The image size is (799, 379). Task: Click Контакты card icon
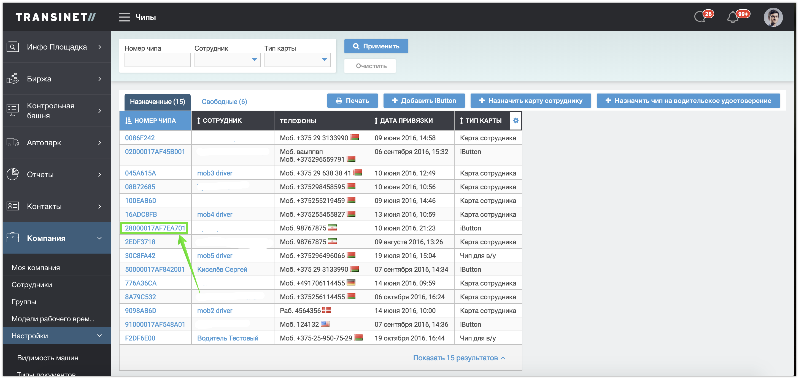click(x=13, y=206)
